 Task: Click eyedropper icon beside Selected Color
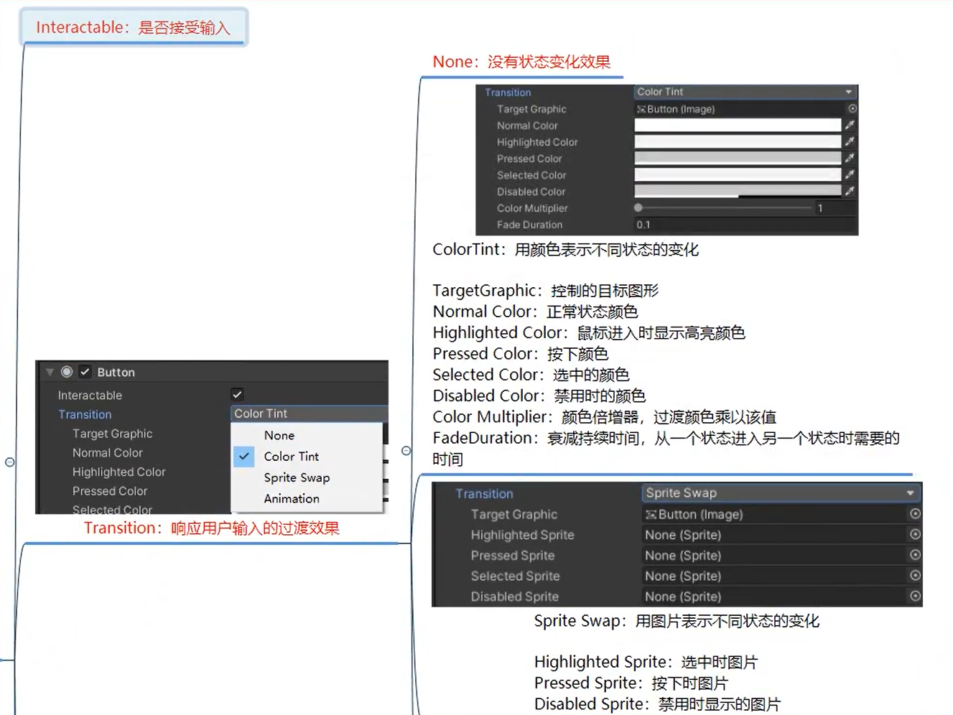[850, 174]
